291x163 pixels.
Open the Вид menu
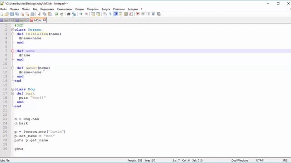pyautogui.click(x=35, y=9)
